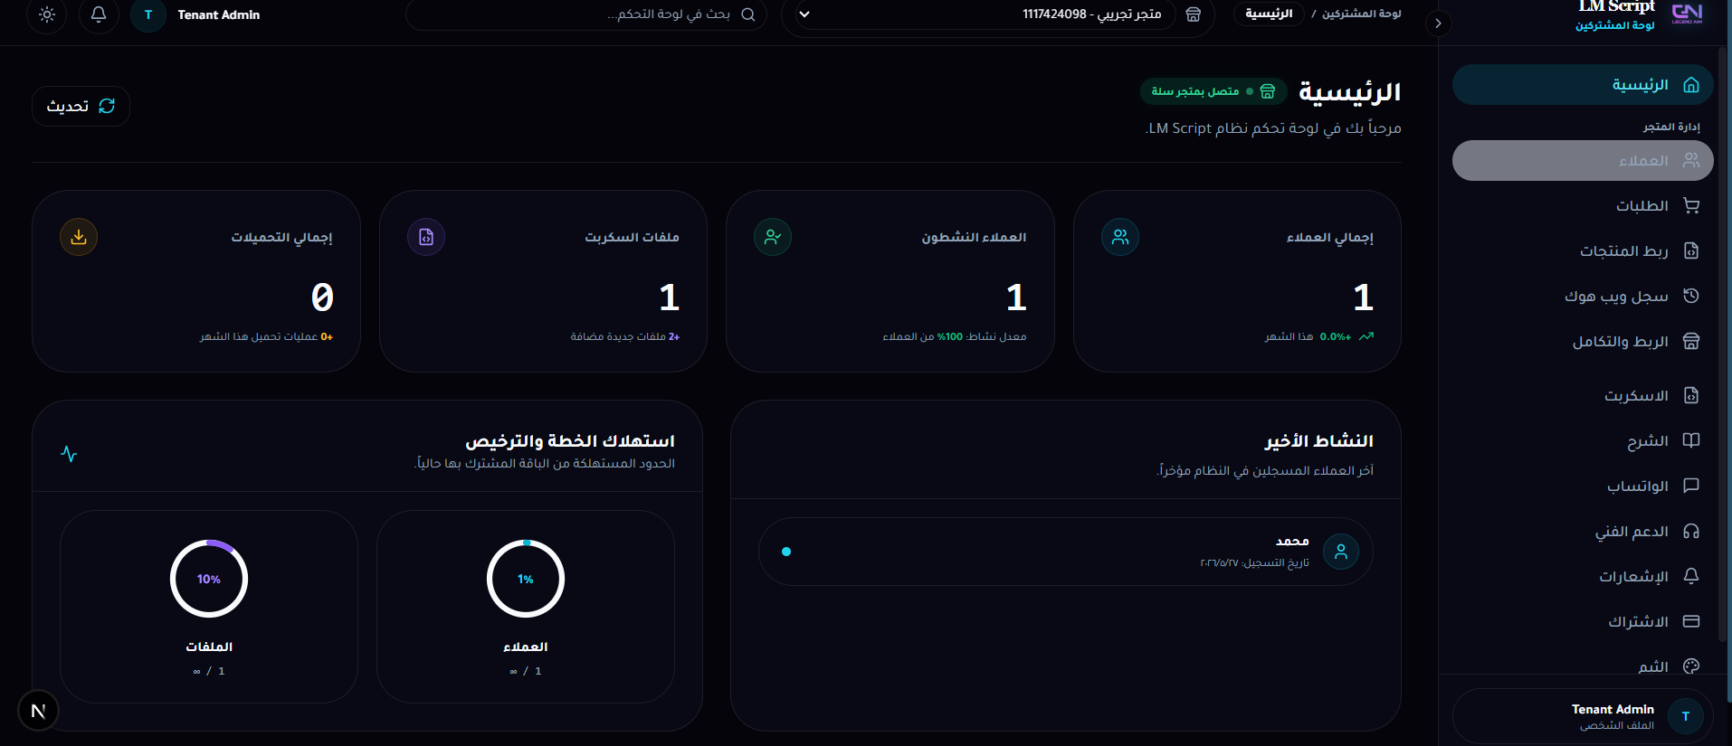
Task: Click the إدارة المتجر section label
Action: pyautogui.click(x=1671, y=127)
